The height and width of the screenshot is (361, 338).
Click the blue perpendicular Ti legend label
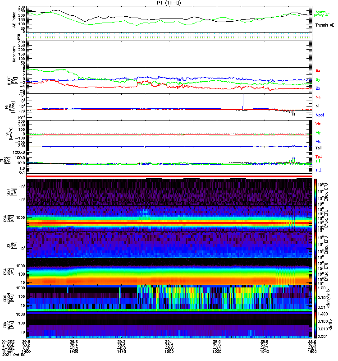(318, 170)
